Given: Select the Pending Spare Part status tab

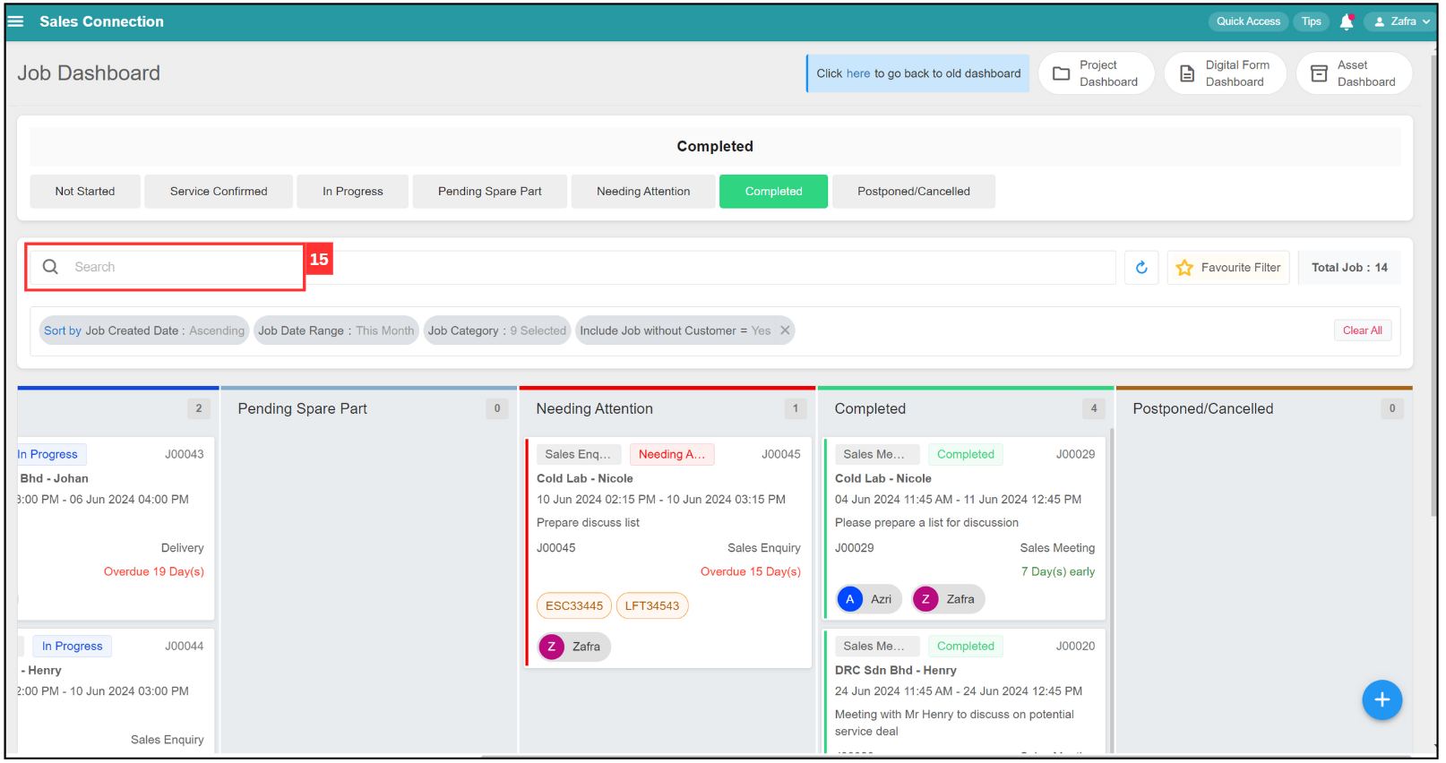Looking at the screenshot, I should pyautogui.click(x=490, y=192).
